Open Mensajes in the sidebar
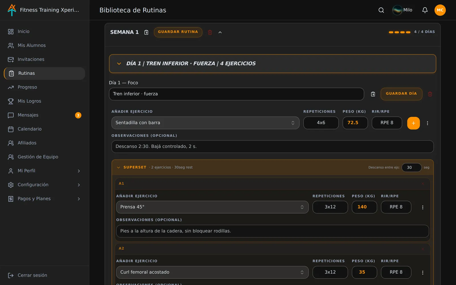456x285 pixels. [x=44, y=115]
